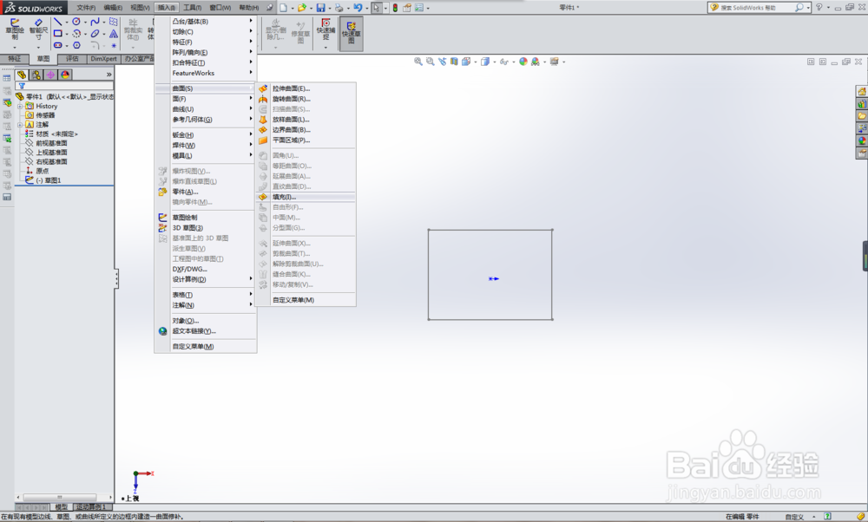This screenshot has width=868, height=522.
Task: Click the Rebuild traffic light icon
Action: coord(395,7)
